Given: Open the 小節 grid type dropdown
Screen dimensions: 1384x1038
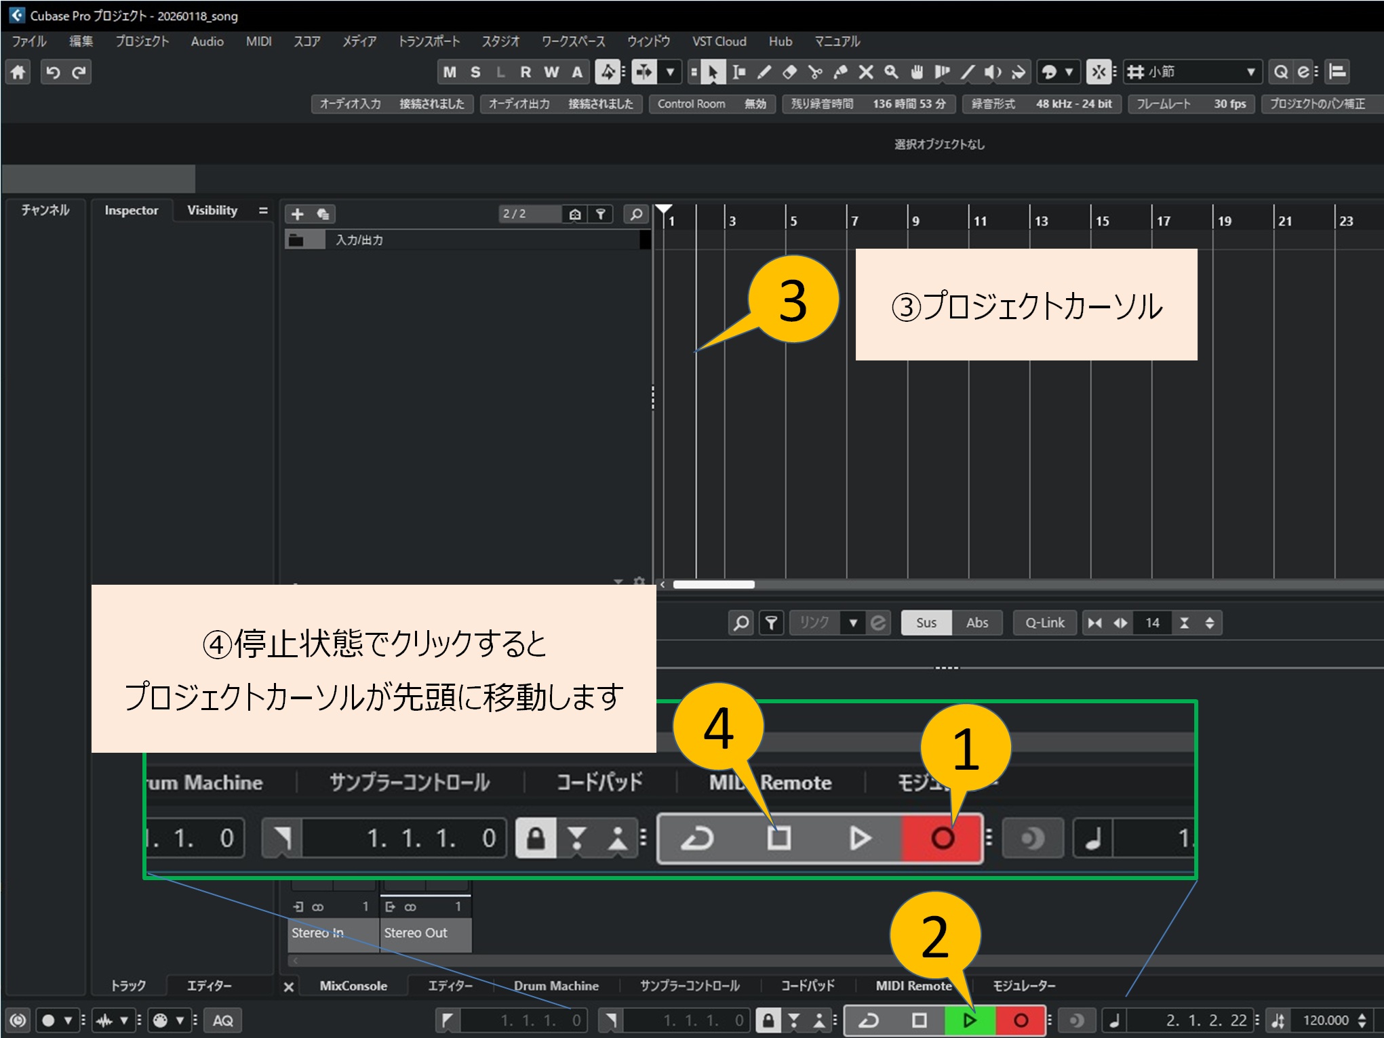Looking at the screenshot, I should pos(1250,72).
